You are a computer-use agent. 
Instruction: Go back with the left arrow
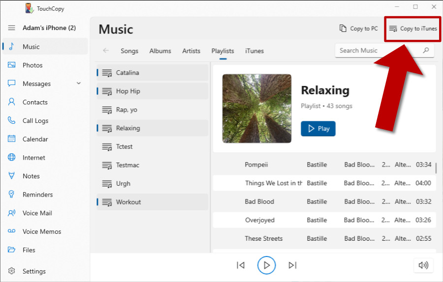[x=106, y=51]
